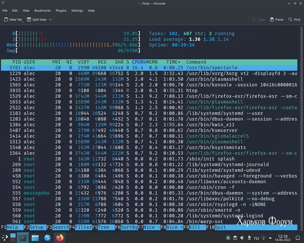The height and width of the screenshot is (243, 304).
Task: Sort by the CPU% column header
Action: pyautogui.click(x=138, y=62)
